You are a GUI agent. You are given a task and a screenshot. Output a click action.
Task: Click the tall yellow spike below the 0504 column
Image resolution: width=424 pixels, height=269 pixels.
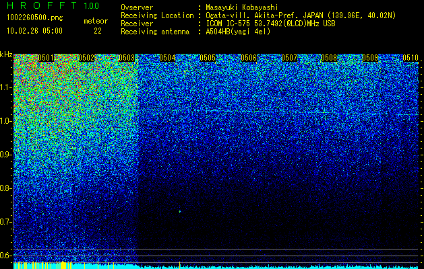tap(180, 265)
